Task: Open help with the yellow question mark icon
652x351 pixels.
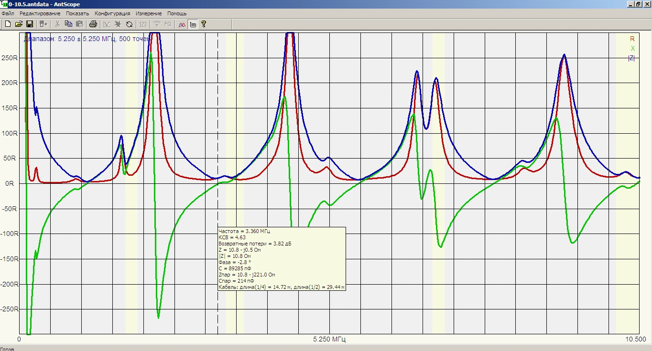Action: [x=204, y=24]
